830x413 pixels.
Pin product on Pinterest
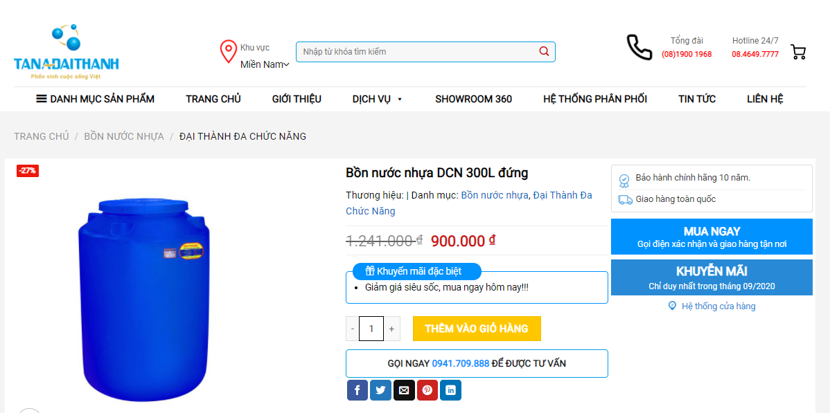427,390
